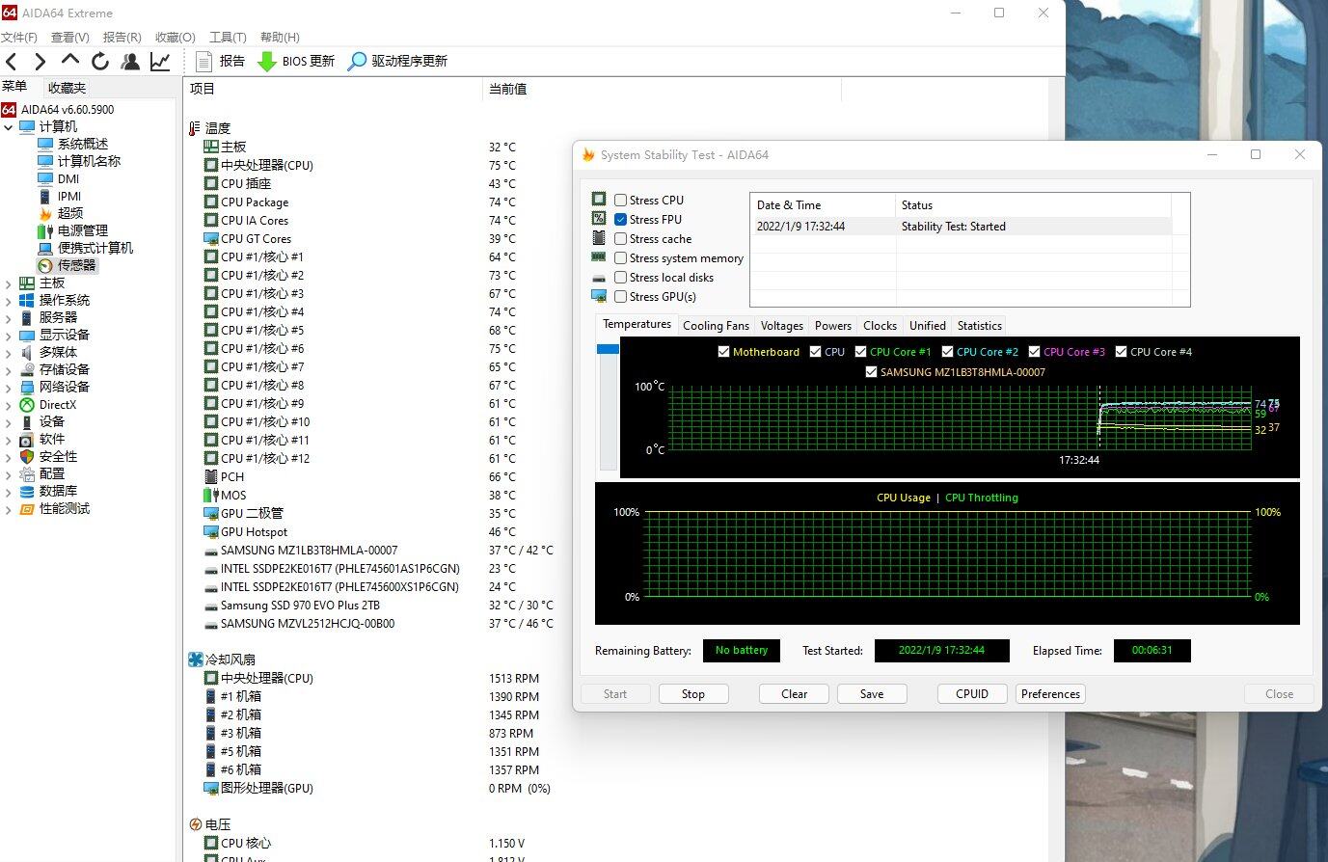Enable Stress GPU(s) checkbox

pyautogui.click(x=620, y=297)
